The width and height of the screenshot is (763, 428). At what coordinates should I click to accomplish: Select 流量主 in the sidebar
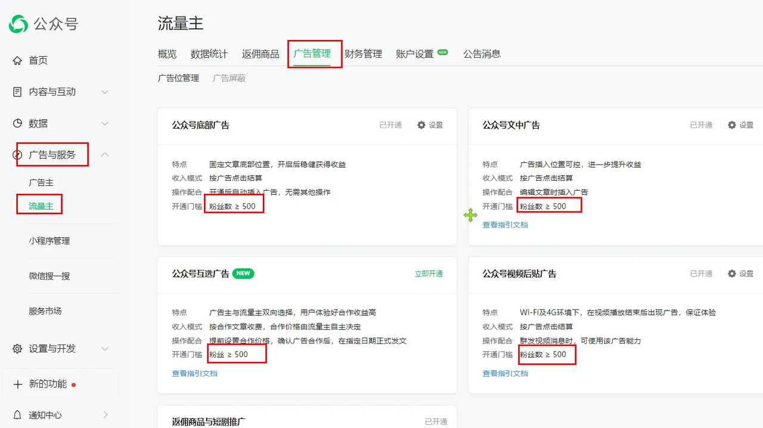point(39,204)
